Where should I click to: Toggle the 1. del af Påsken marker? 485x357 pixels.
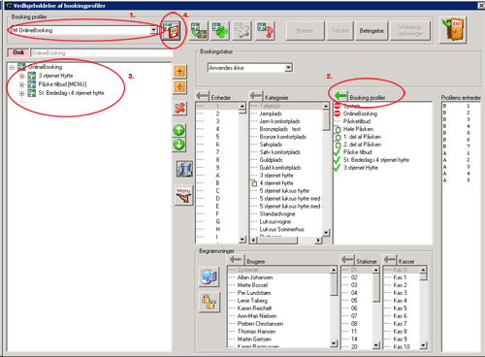(x=338, y=137)
